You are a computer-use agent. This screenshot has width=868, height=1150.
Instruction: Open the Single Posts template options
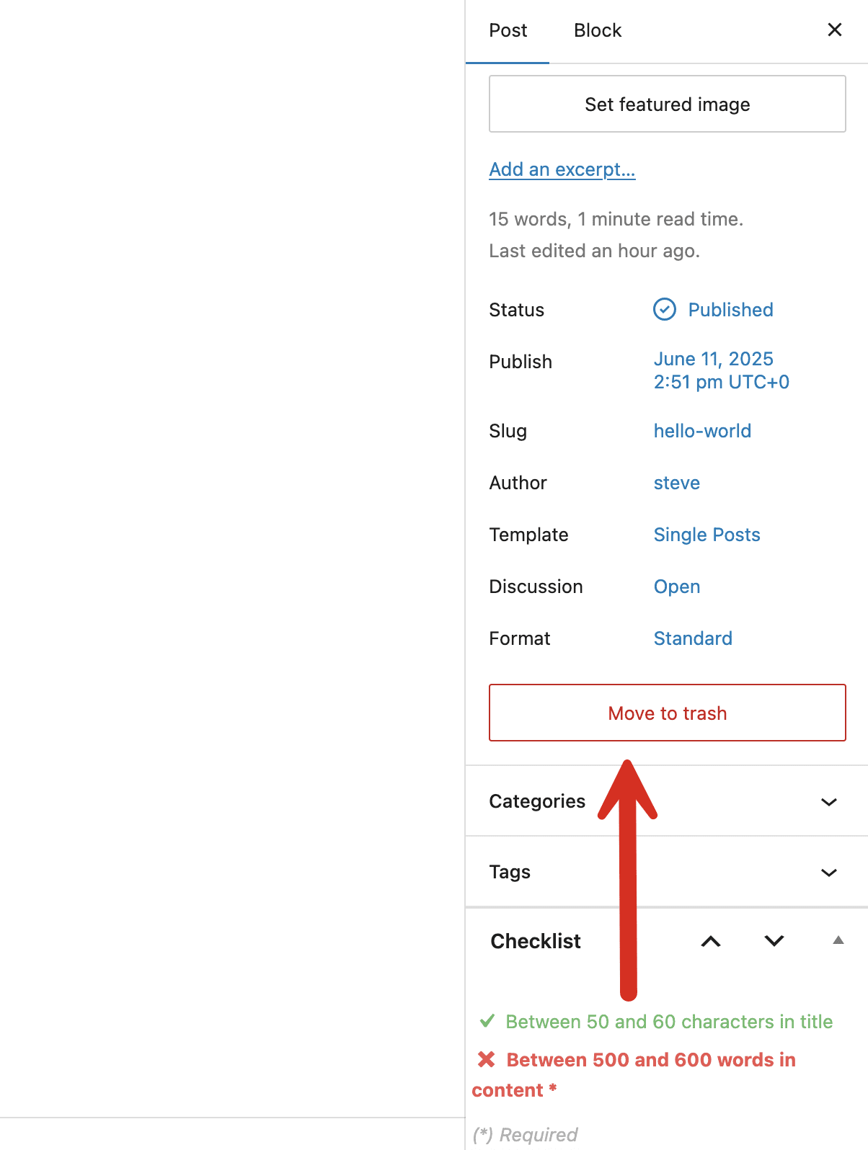click(707, 535)
